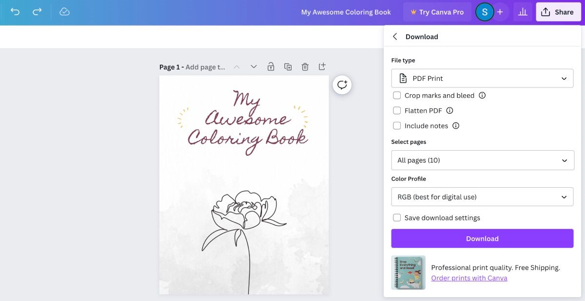The width and height of the screenshot is (585, 301).
Task: Change the Color Profile setting
Action: (x=482, y=196)
